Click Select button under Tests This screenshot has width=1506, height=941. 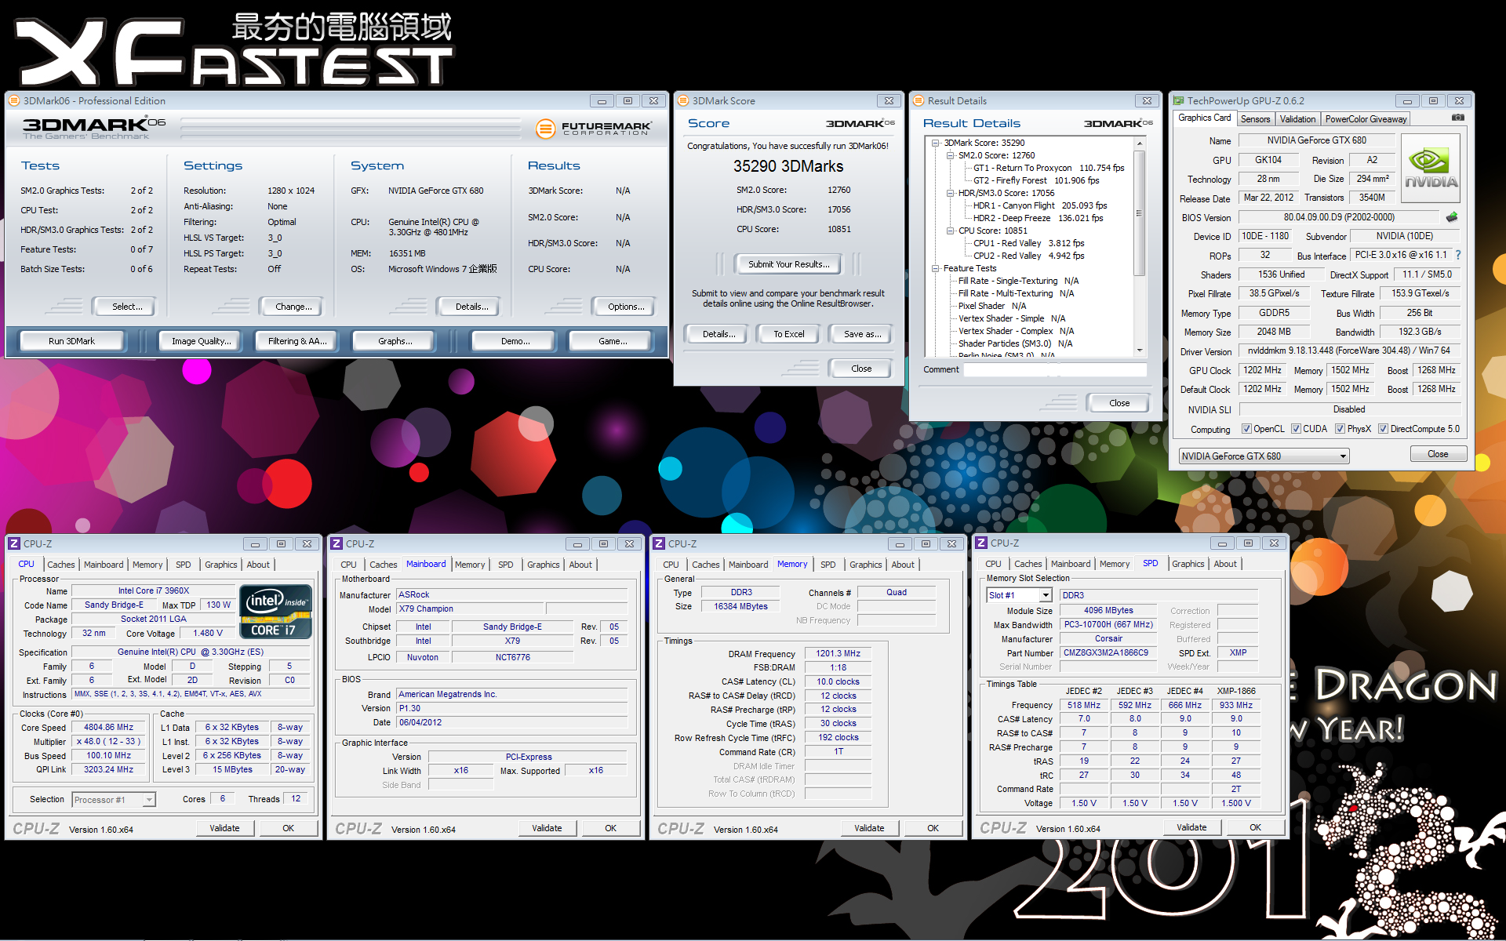(126, 307)
